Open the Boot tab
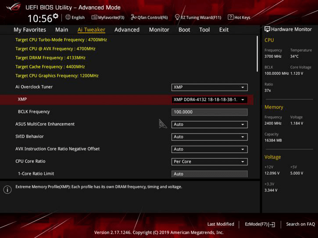The image size is (318, 238). [x=184, y=30]
